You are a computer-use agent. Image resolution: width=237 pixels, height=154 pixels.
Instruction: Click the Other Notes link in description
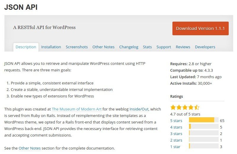[30, 148]
